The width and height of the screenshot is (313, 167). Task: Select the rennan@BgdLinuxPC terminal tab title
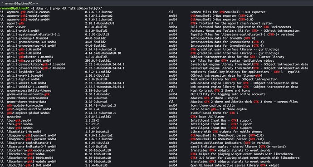tap(18, 4)
